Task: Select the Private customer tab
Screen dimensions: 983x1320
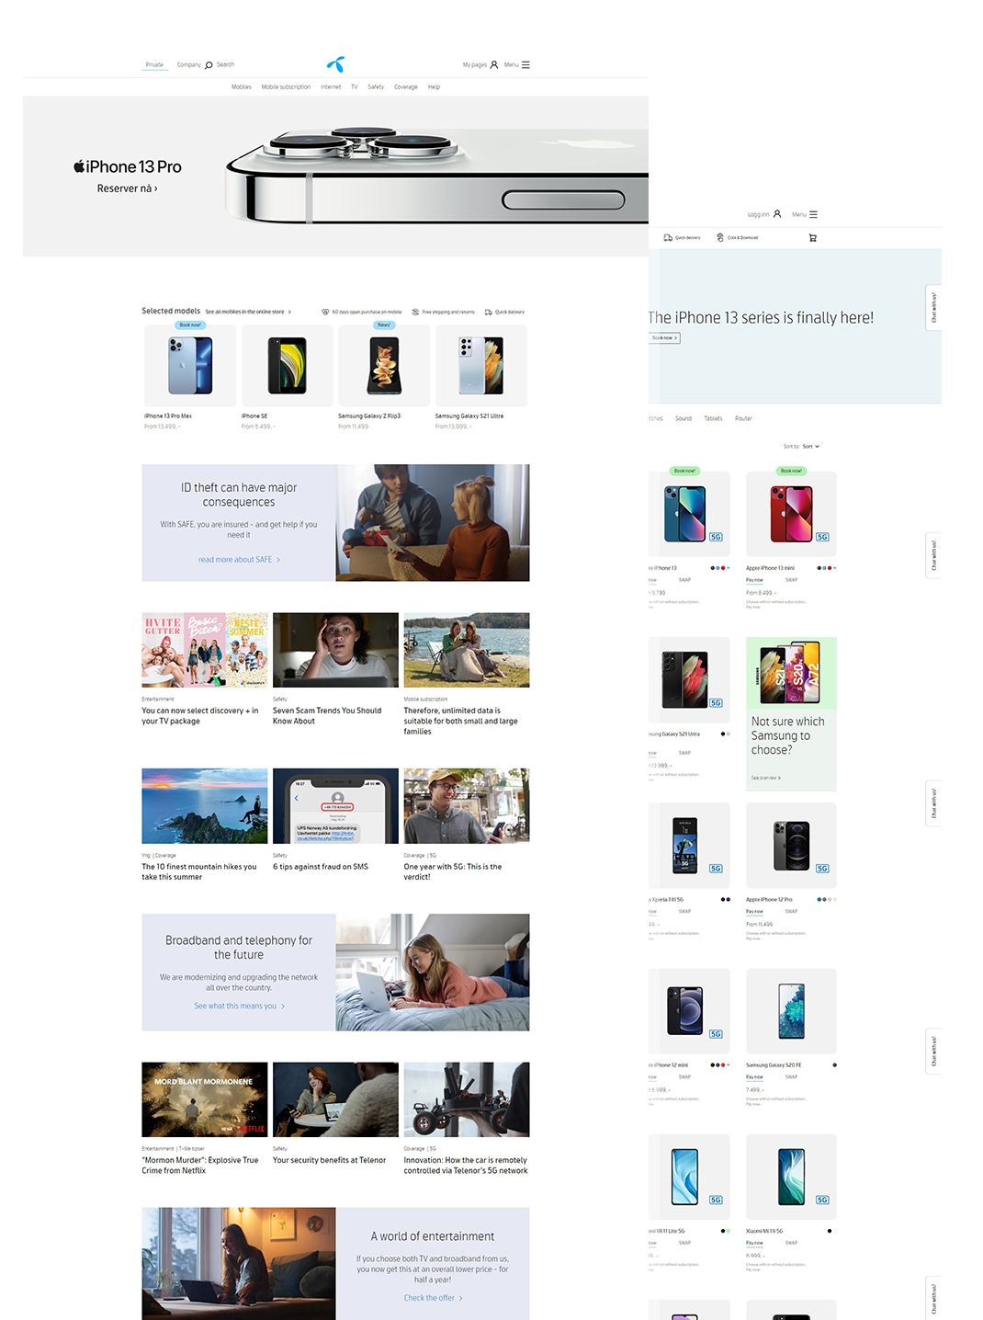Action: point(154,65)
